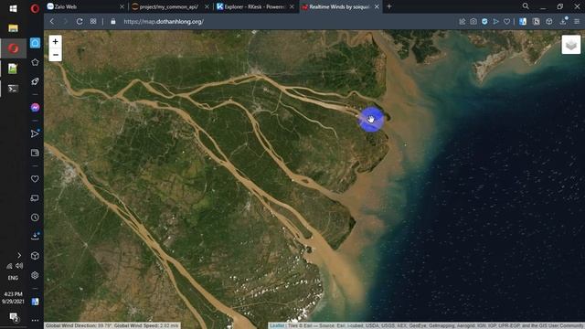Reload the current page

(80, 22)
